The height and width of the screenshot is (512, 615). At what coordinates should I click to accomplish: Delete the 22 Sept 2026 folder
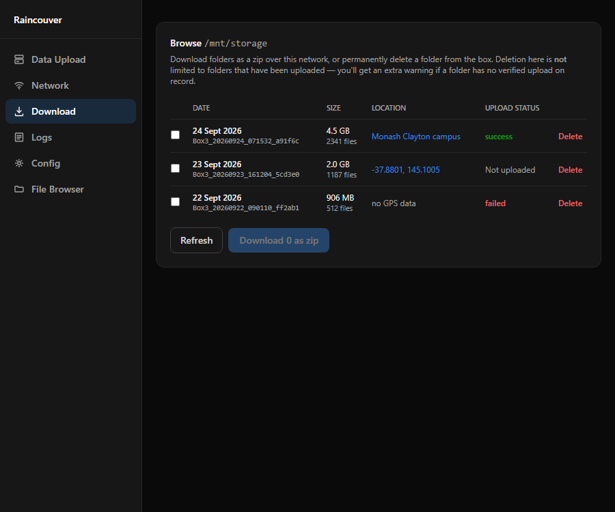[x=571, y=203]
